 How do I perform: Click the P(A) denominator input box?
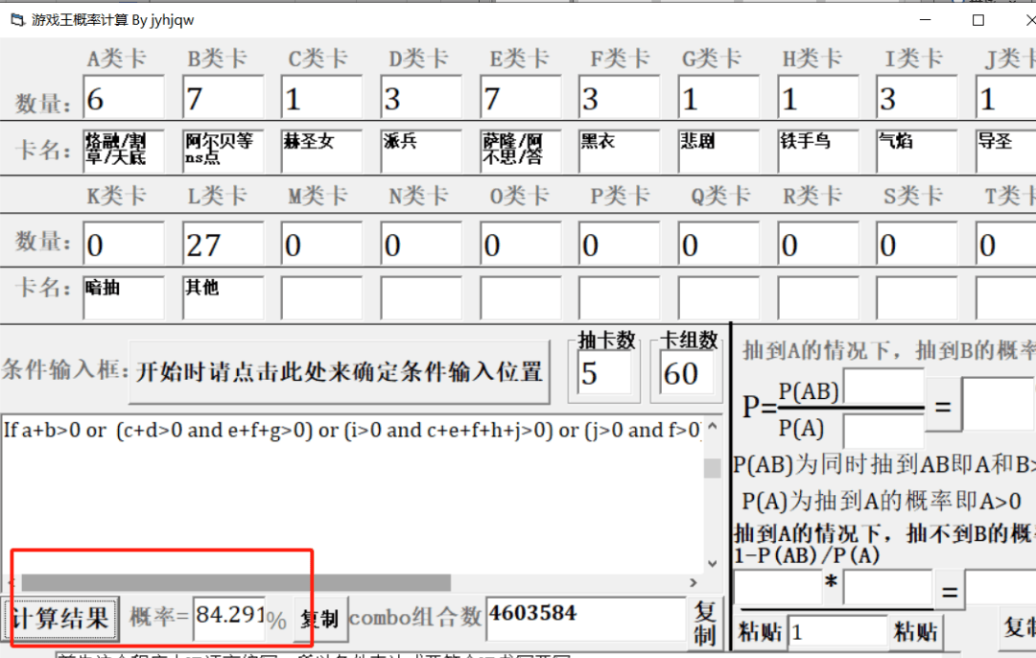[x=883, y=429]
